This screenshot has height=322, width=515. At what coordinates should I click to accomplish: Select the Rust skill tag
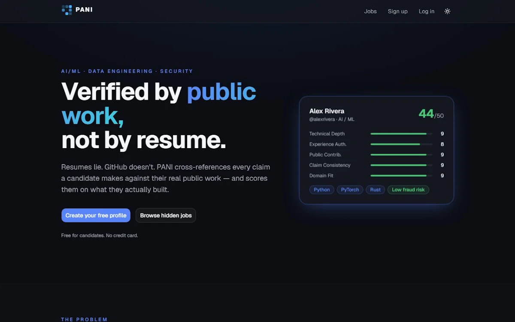376,190
